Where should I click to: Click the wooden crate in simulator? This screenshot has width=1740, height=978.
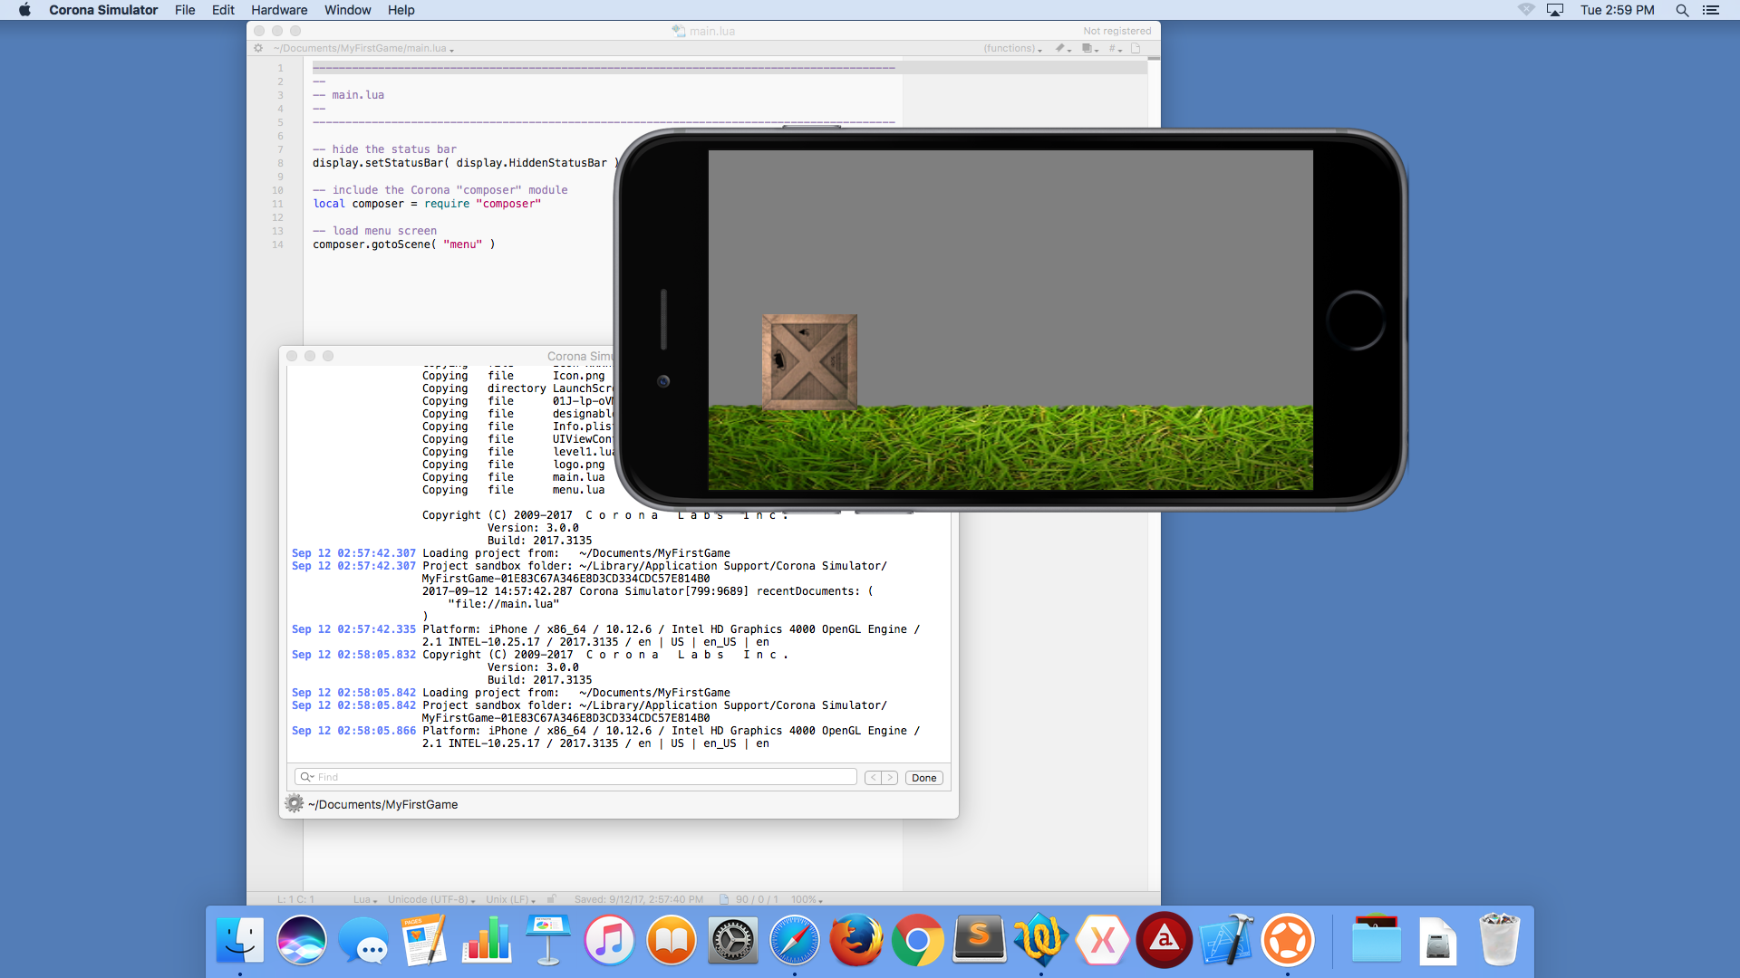(809, 362)
